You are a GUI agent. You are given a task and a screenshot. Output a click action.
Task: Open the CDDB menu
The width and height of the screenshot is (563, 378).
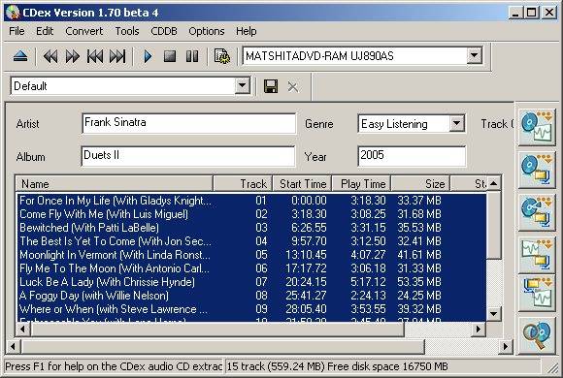point(164,31)
